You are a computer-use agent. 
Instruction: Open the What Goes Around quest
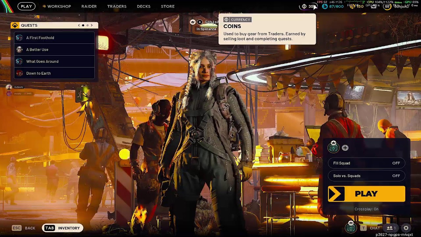54,61
